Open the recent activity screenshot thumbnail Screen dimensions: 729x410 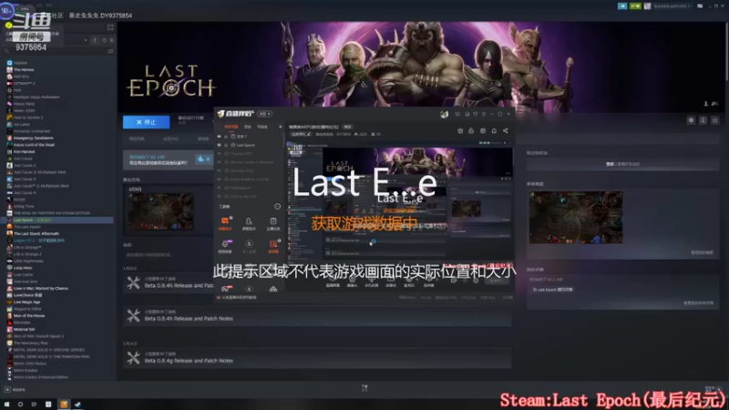click(x=161, y=211)
